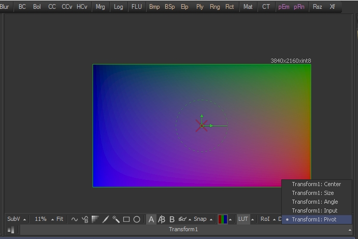
Task: Toggle the RoI region of interest button
Action: (265, 219)
